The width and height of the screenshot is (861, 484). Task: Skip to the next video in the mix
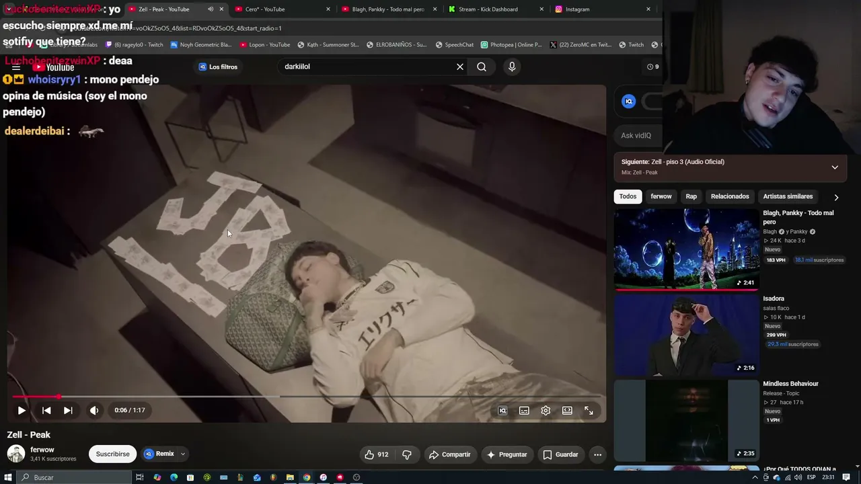click(x=68, y=410)
